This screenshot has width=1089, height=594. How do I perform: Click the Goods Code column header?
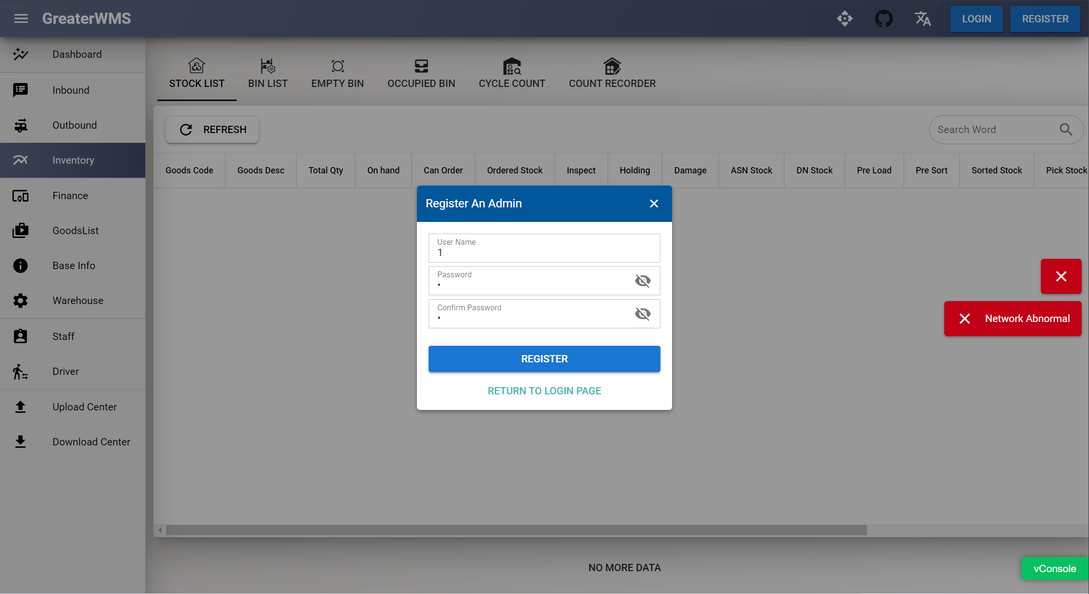[x=190, y=170]
